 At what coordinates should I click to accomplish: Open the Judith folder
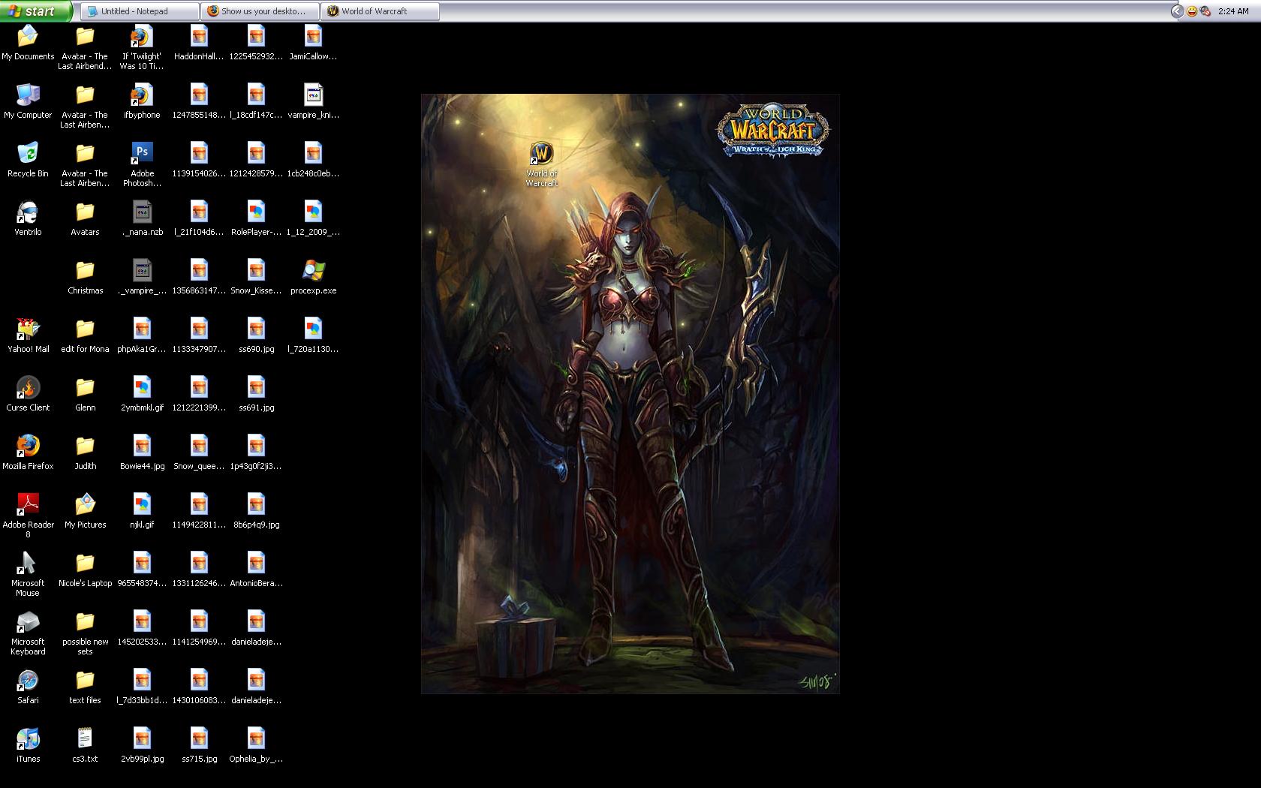(x=85, y=453)
